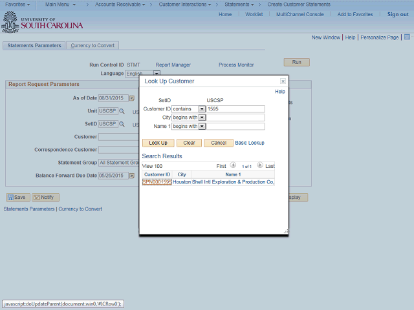This screenshot has width=414, height=310.
Task: Click the Run button
Action: tap(296, 62)
